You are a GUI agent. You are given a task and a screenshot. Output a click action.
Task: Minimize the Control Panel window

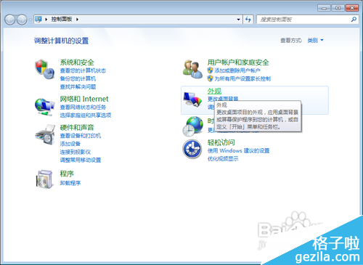[324, 8]
